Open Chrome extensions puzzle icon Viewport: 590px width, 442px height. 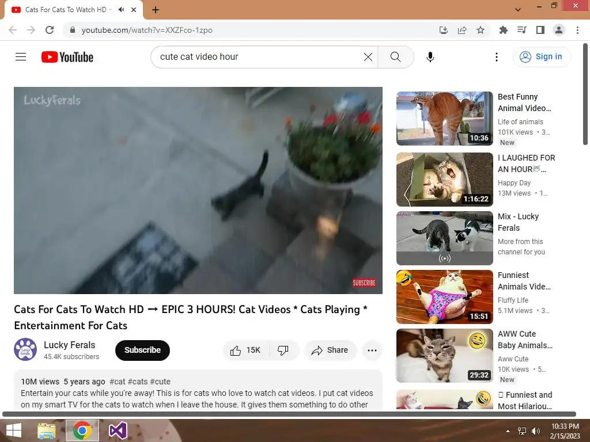point(503,30)
